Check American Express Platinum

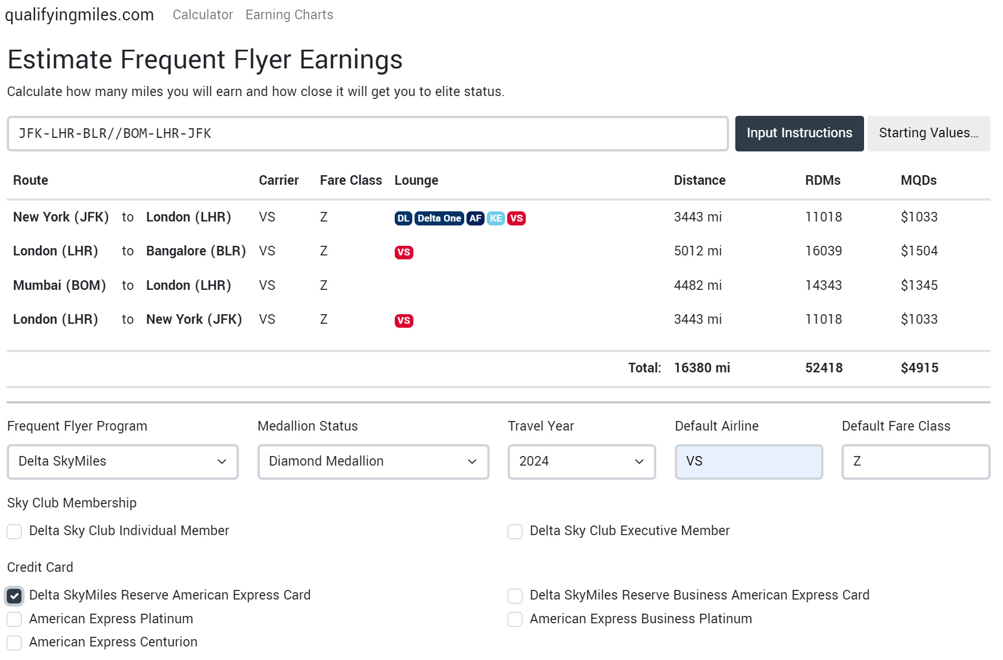coord(14,619)
